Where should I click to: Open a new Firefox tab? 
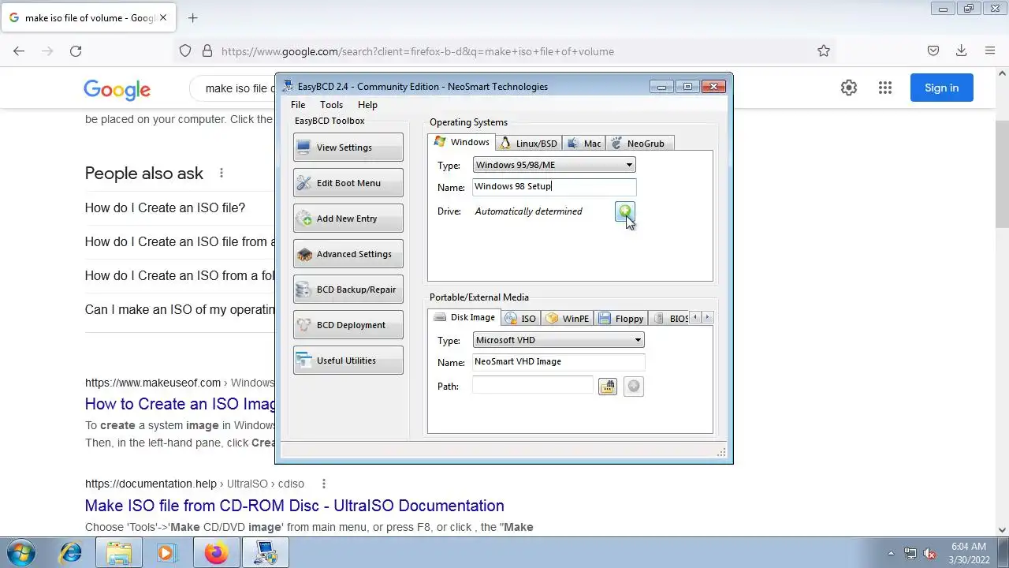point(192,17)
